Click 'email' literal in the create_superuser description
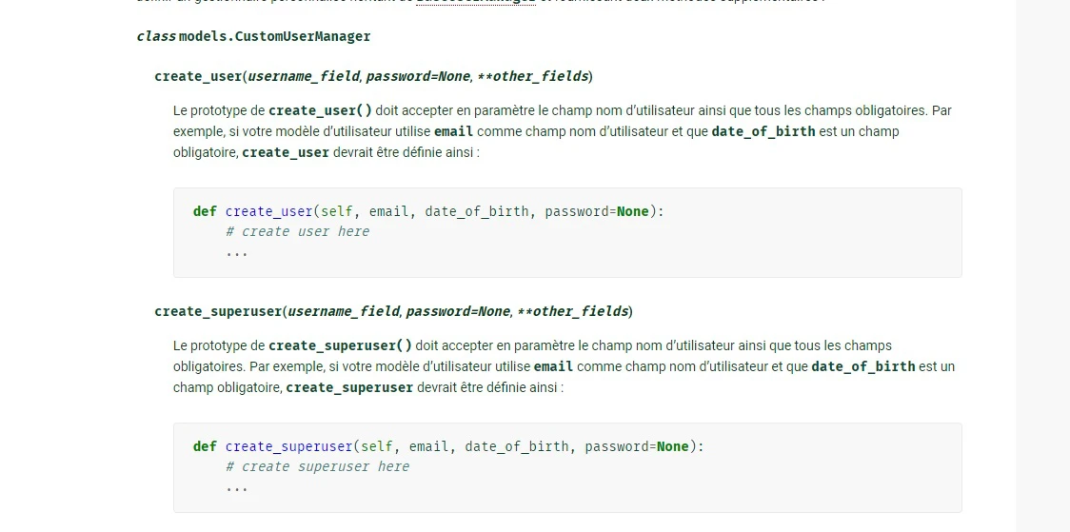The image size is (1070, 532). 553,366
